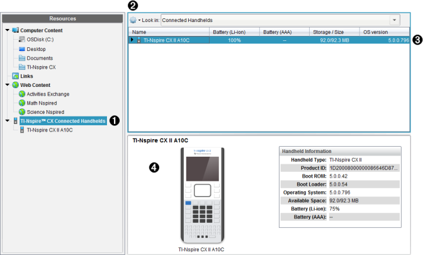Screen dimensions: 423x255
Task: Click handheld icon next to TI-Nspire CX II A10C in tree
Action: [x=22, y=130]
